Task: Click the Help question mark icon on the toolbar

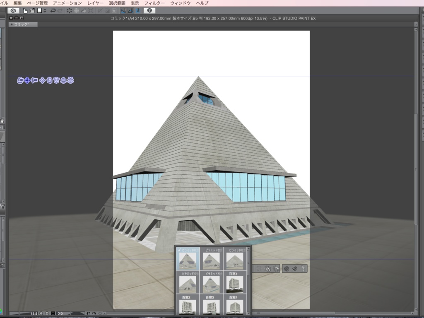Action: 149,11
